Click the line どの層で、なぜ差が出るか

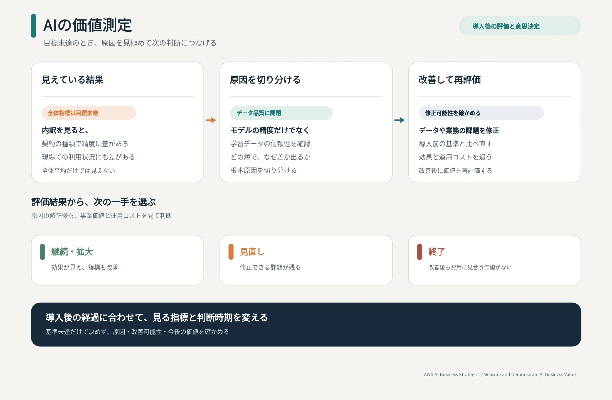(270, 157)
